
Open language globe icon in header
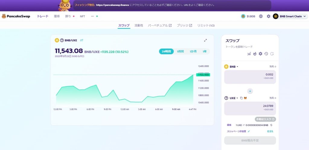[x=261, y=16]
